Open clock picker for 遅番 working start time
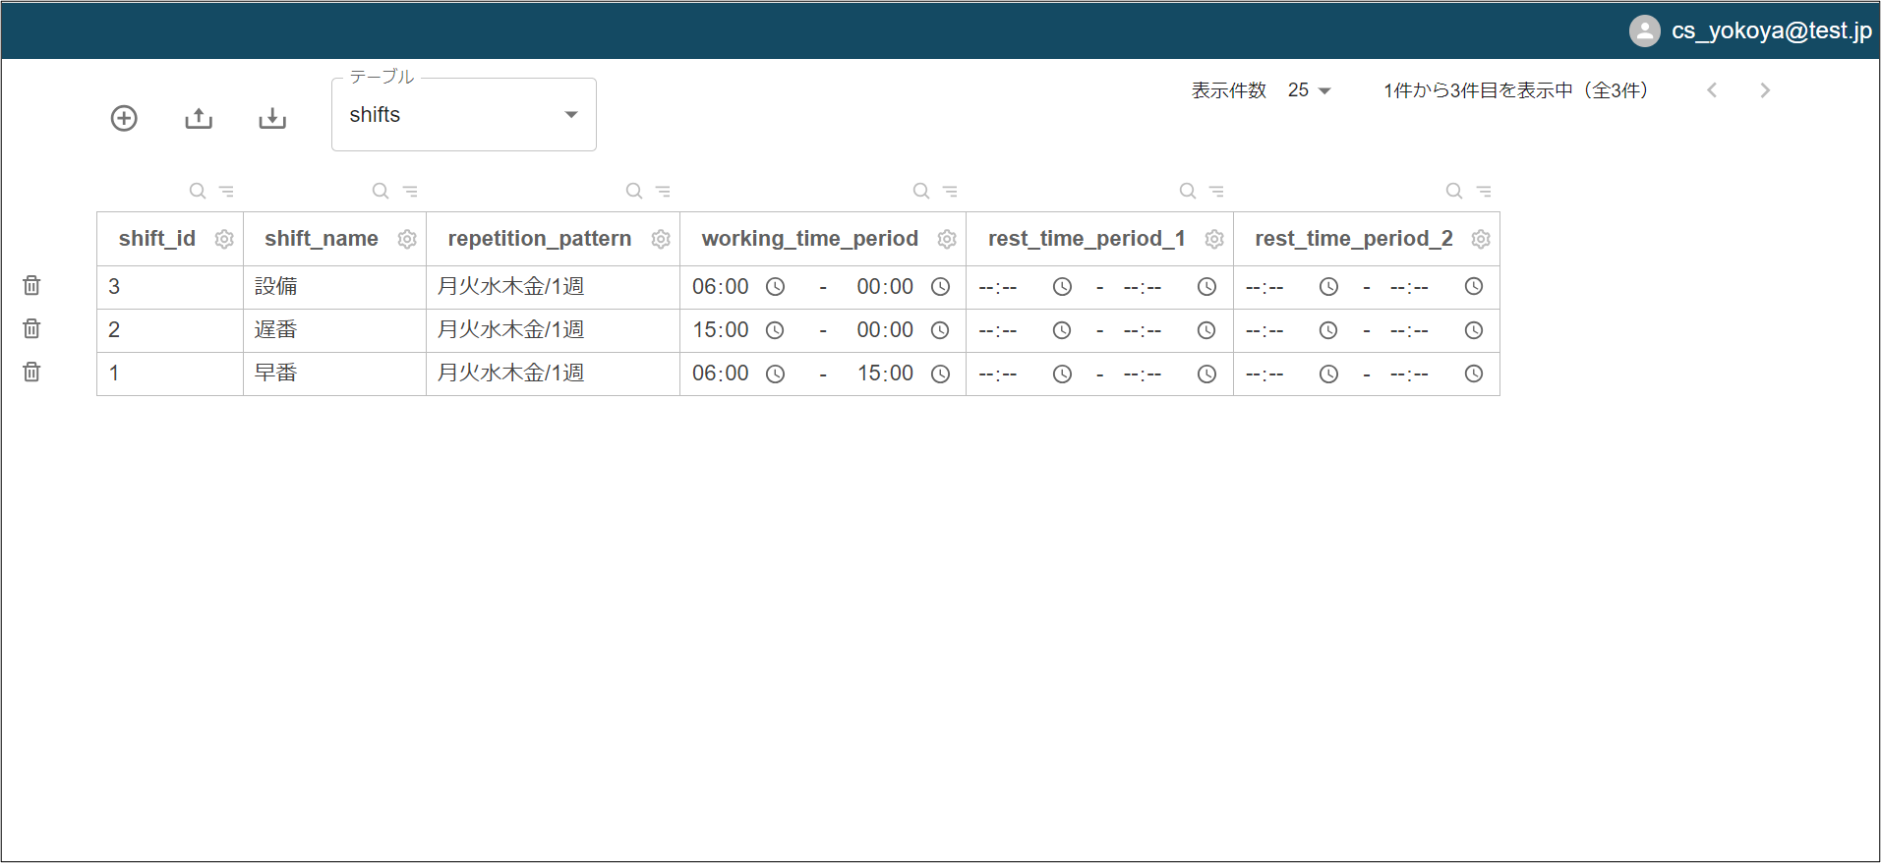1881x863 pixels. click(775, 330)
